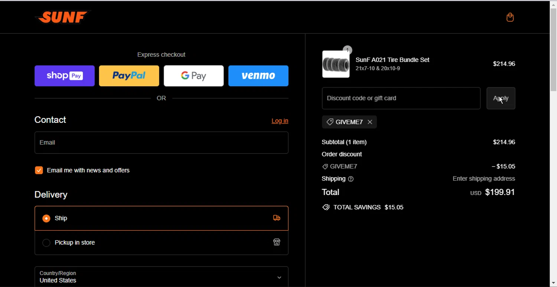Select the Pickup in store option
This screenshot has width=557, height=287.
(162, 243)
